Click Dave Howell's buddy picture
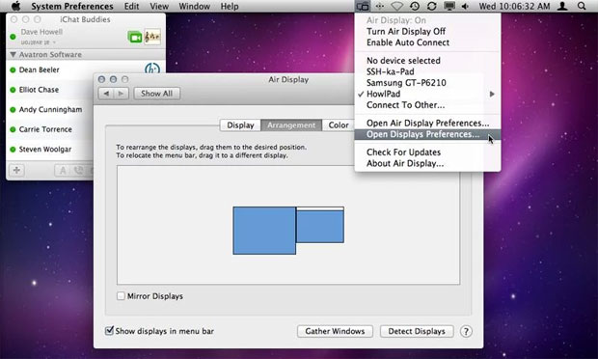Screen dimensions: 598x359 pyautogui.click(x=152, y=37)
